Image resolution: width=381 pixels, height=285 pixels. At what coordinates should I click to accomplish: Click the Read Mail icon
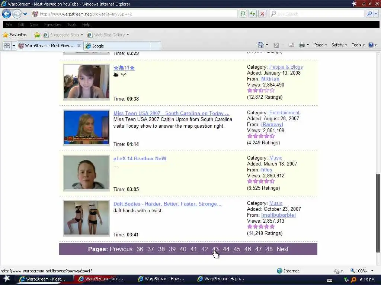tap(291, 45)
